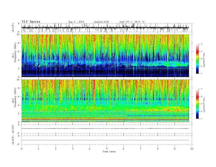Click the ch.2 "Frequency (kHz)" axis label
The image size is (216, 167).
pyautogui.click(x=15, y=97)
